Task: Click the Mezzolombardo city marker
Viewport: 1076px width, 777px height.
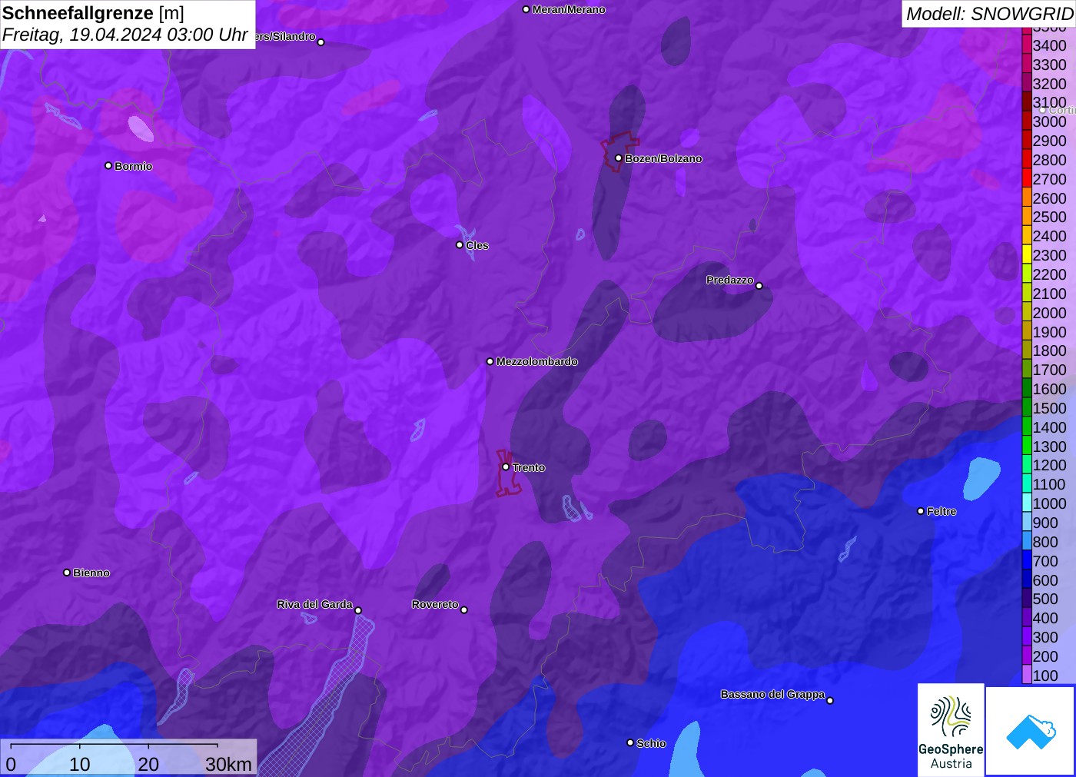Action: click(x=490, y=361)
